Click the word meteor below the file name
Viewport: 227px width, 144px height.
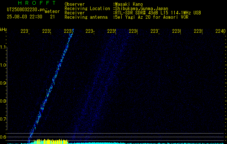point(52,12)
